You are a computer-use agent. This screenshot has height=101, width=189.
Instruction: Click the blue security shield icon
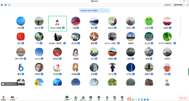pyautogui.click(x=6, y=5)
